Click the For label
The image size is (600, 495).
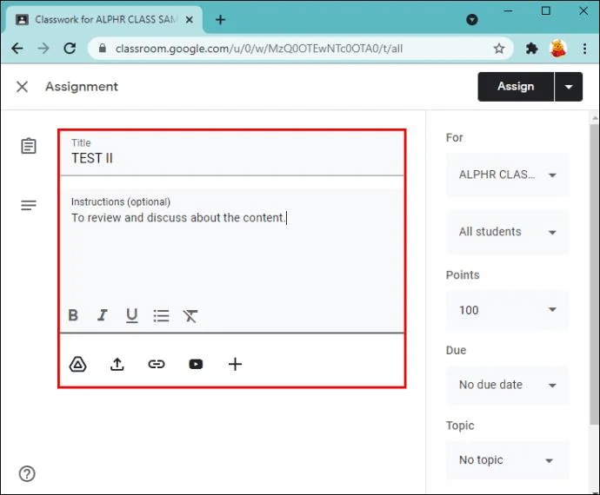(x=454, y=137)
